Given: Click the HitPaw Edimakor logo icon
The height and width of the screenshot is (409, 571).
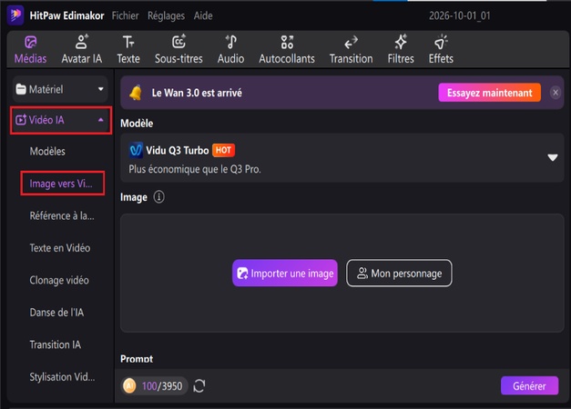Looking at the screenshot, I should 15,15.
